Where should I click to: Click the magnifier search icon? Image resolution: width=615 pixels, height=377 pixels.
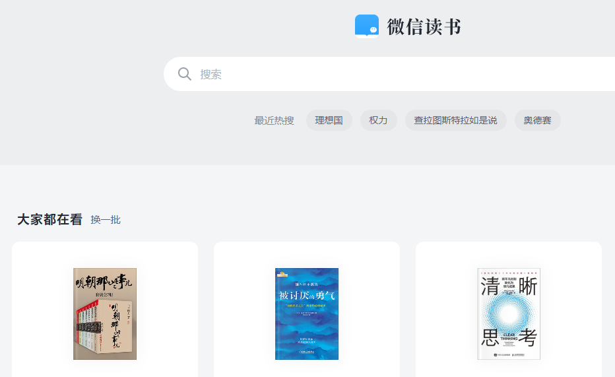184,74
